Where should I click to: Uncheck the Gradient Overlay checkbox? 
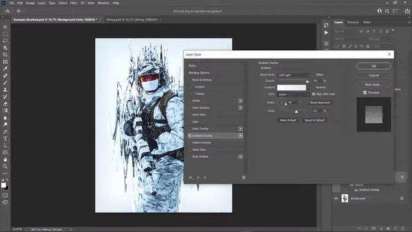pyautogui.click(x=190, y=136)
